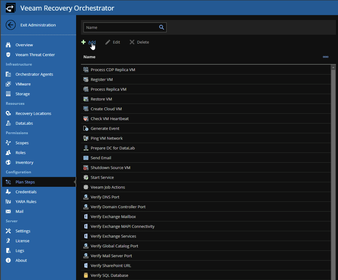338x280 pixels.
Task: Click the Logs sidebar icon
Action: 8,251
